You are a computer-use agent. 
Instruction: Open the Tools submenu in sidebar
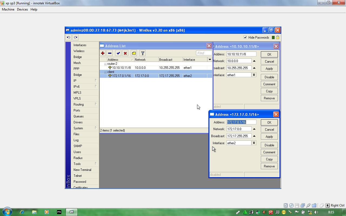[85, 164]
